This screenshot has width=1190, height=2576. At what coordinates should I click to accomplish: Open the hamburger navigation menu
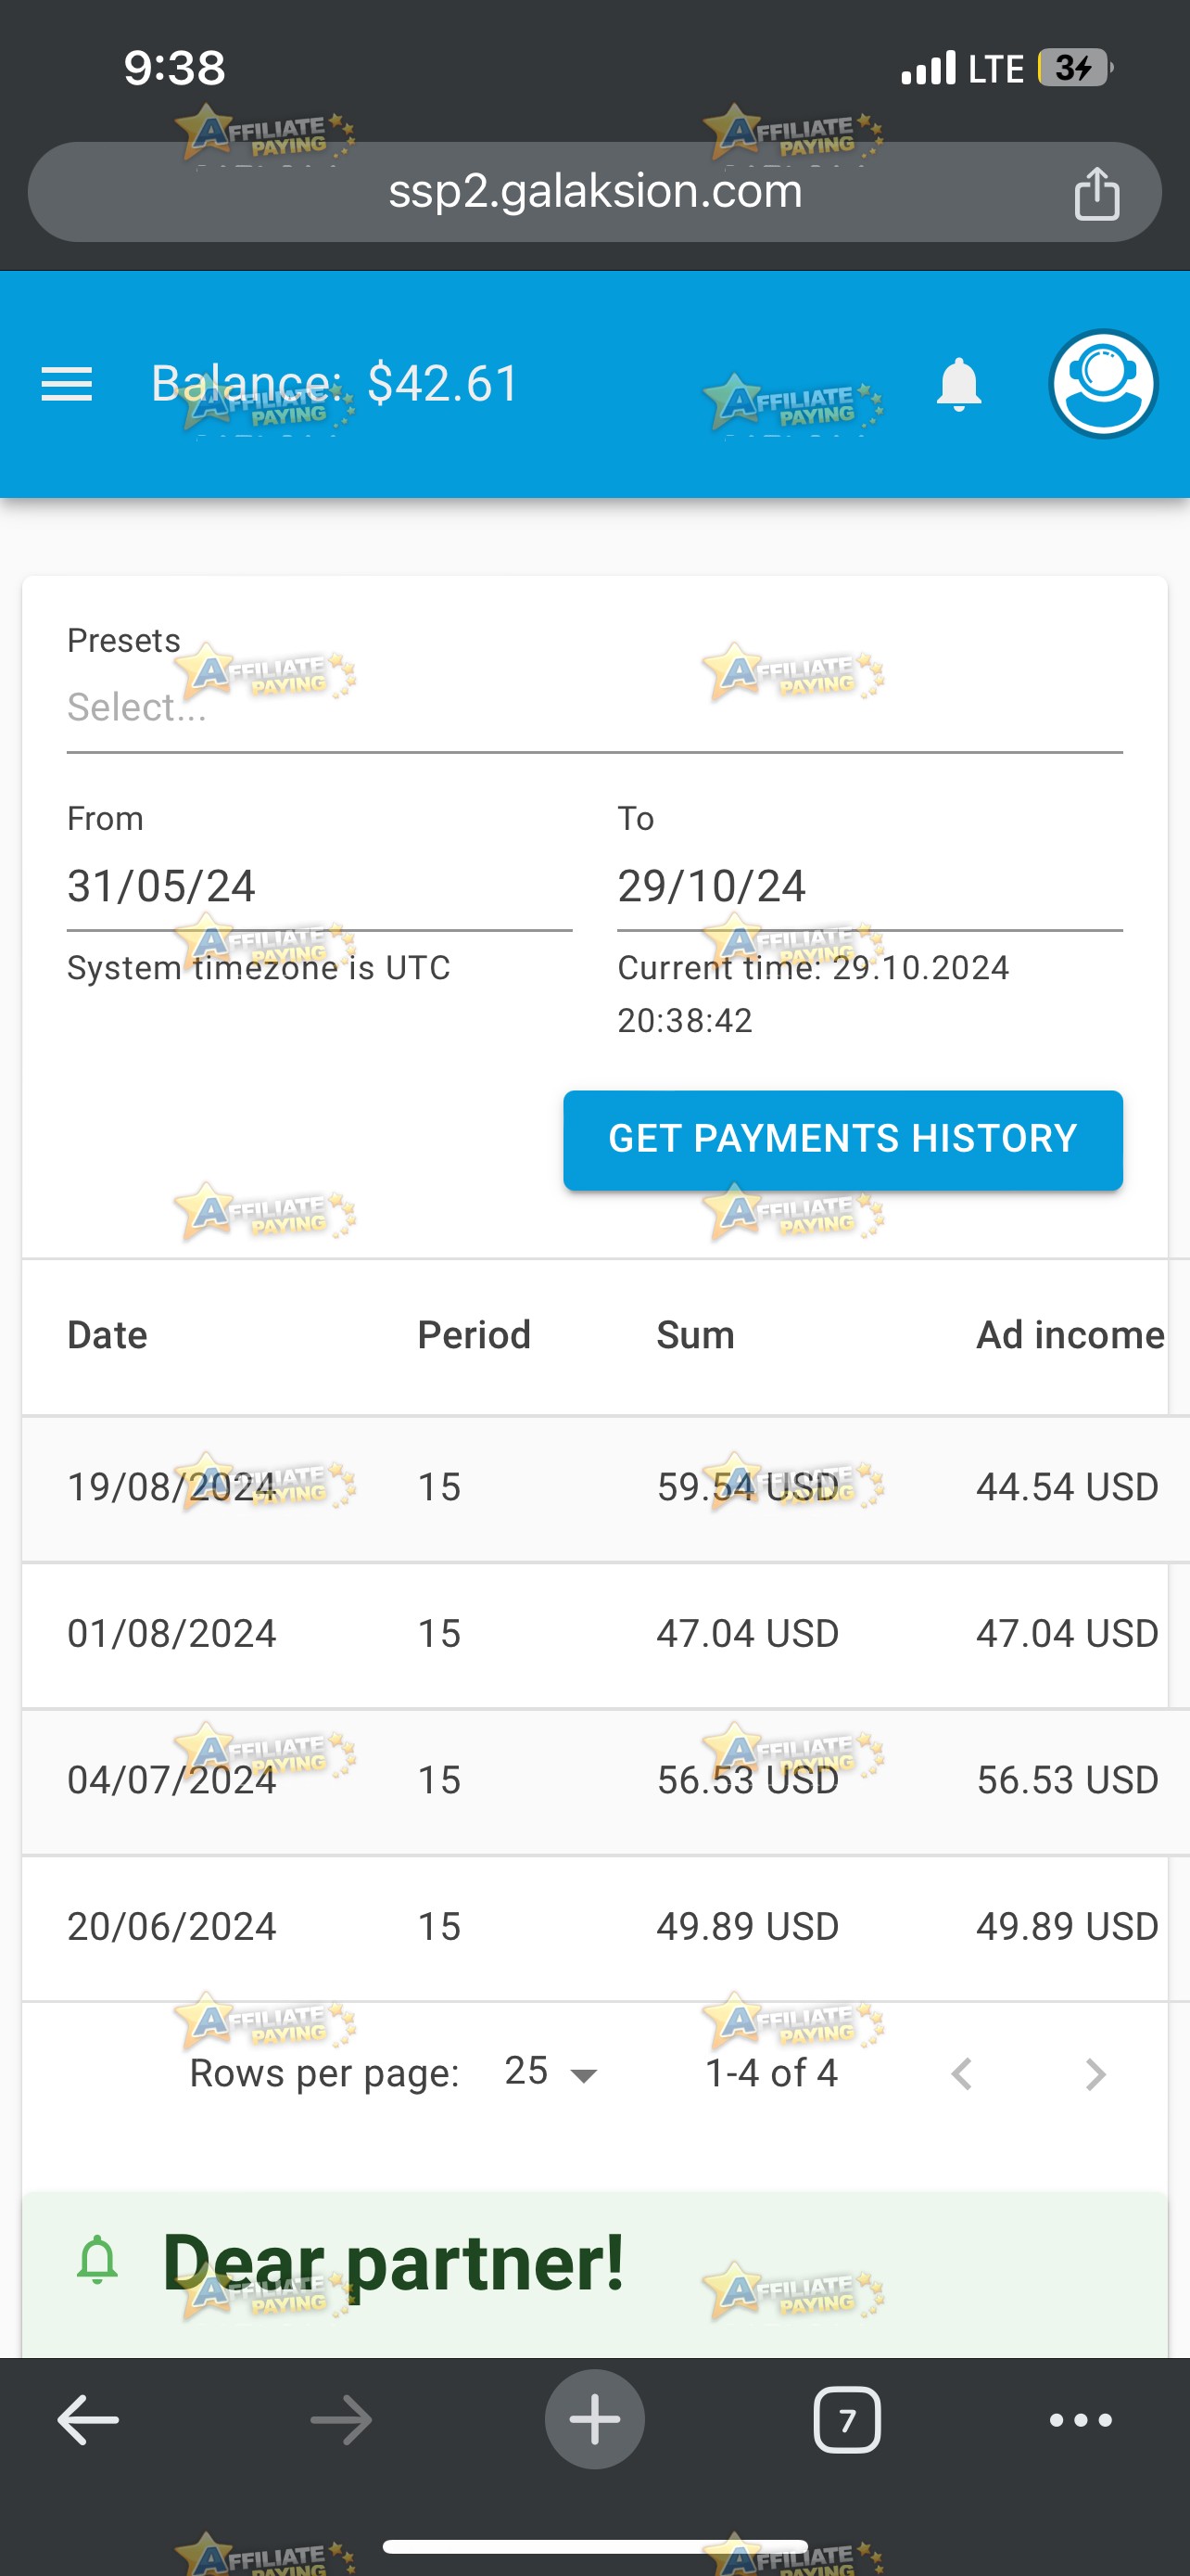pos(67,384)
